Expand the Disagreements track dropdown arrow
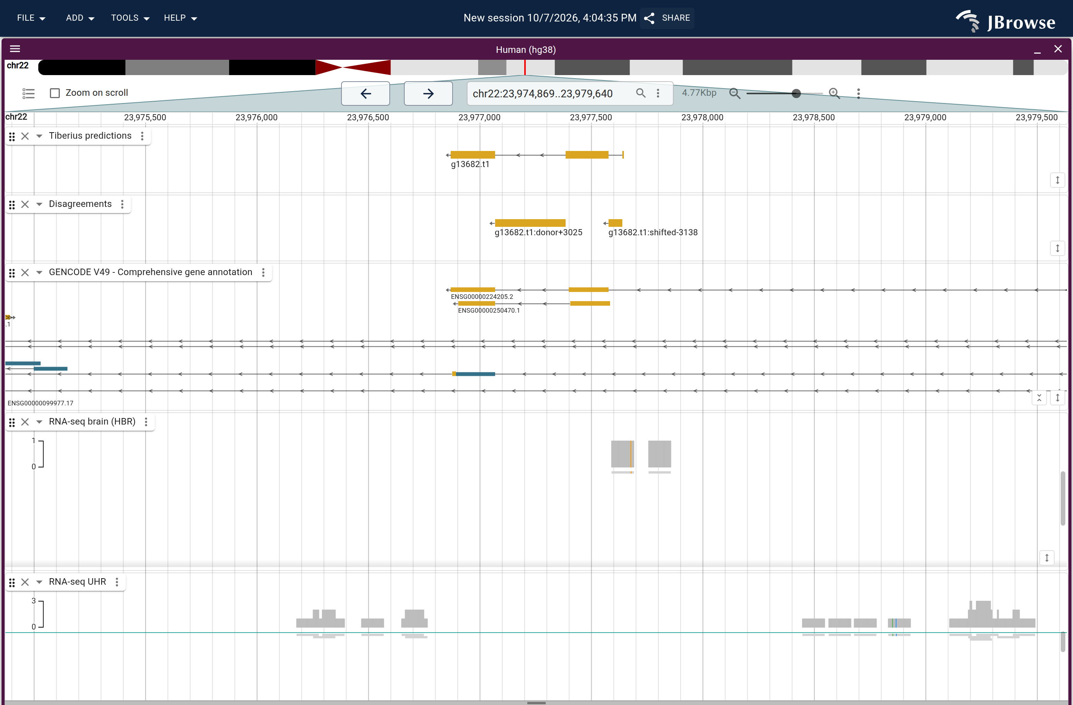Screen dimensions: 1073x705 click(39, 204)
